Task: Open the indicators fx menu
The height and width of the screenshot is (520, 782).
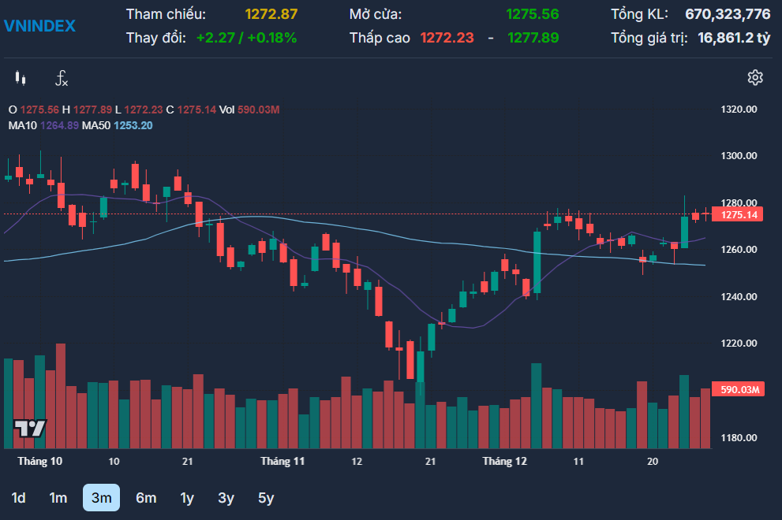Action: 62,78
